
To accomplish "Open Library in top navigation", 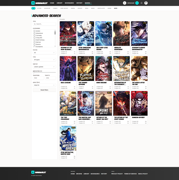I will coord(60,3).
